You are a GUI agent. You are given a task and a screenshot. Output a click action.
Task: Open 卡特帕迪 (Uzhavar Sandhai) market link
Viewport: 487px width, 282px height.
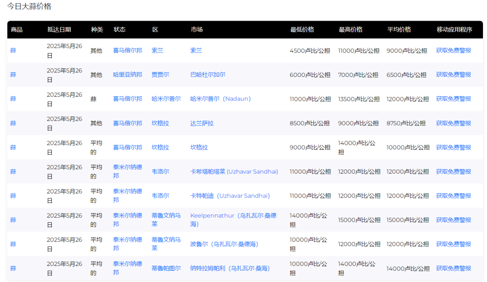[230, 196]
